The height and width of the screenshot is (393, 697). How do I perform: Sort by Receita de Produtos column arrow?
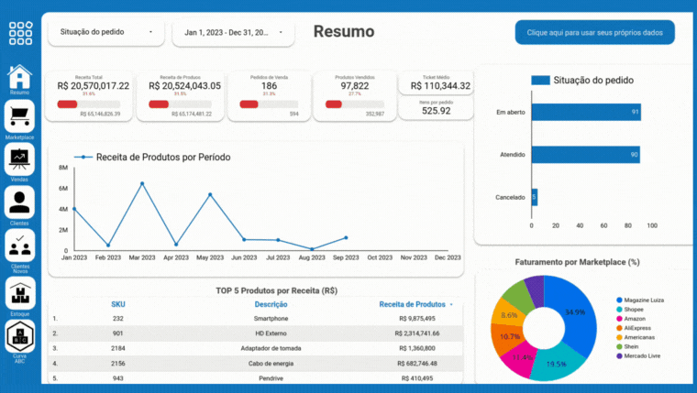(451, 304)
